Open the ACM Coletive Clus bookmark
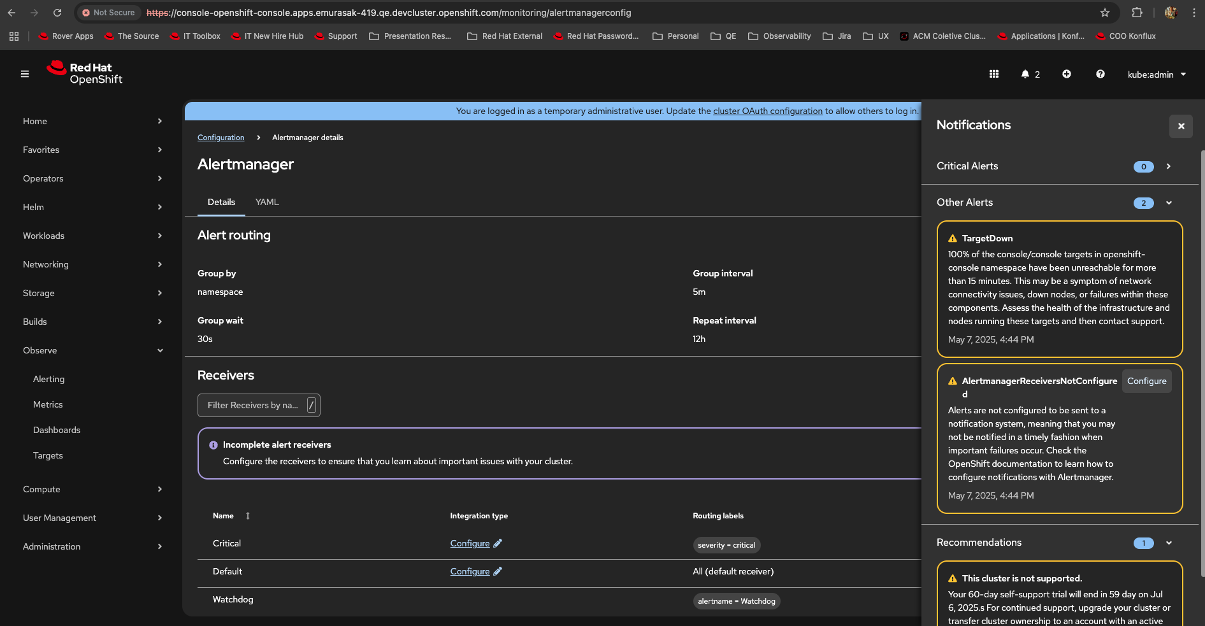The width and height of the screenshot is (1205, 626). [x=942, y=36]
